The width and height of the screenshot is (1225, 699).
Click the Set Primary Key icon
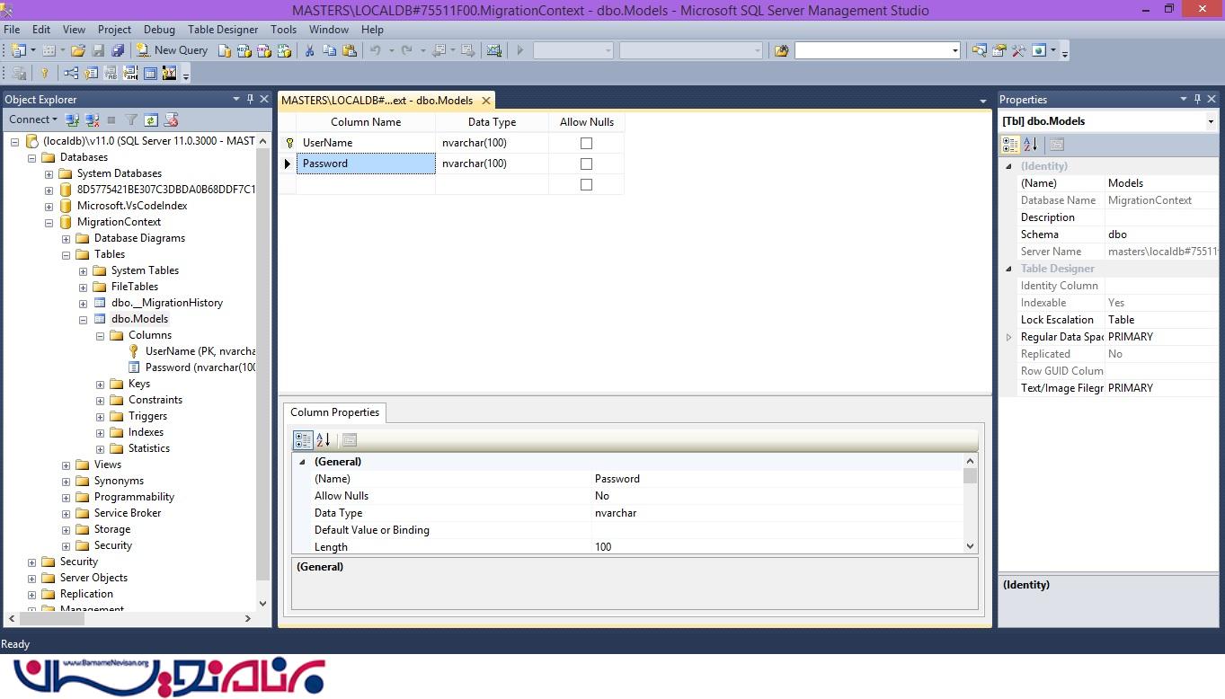click(44, 74)
